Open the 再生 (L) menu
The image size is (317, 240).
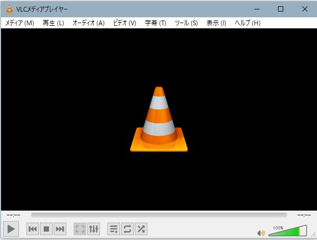(x=53, y=23)
